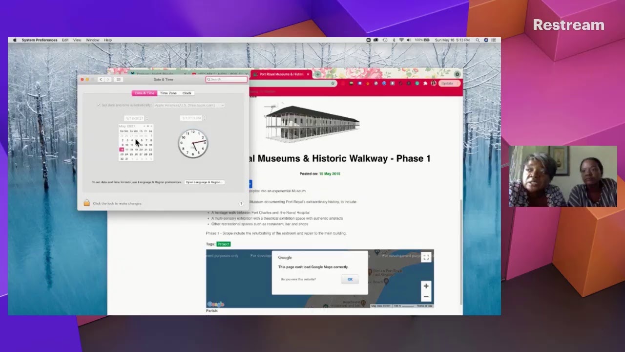Zoom out on the Google map
This screenshot has width=625, height=352.
click(x=426, y=296)
